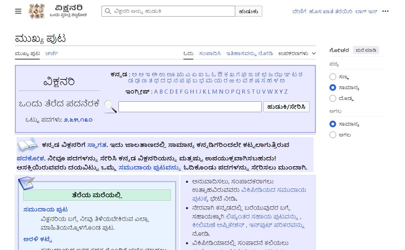
Task: Open the ಅರಳಿ ಕಟ್ಟೆ link
Action: [38, 239]
